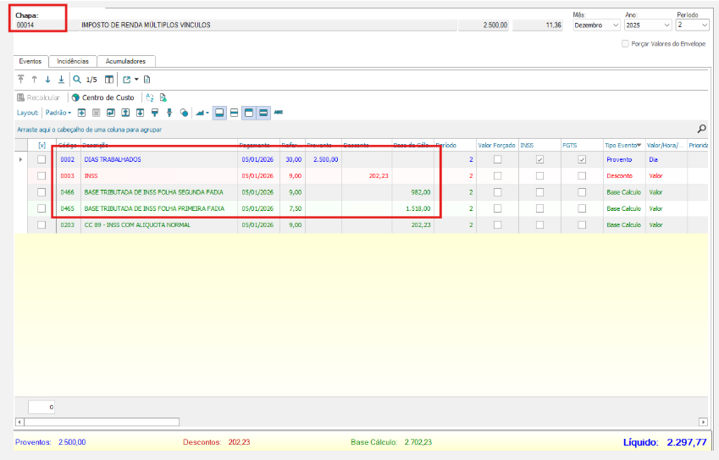This screenshot has width=719, height=460.
Task: Open the Ano dropdown showing 2025
Action: click(648, 25)
